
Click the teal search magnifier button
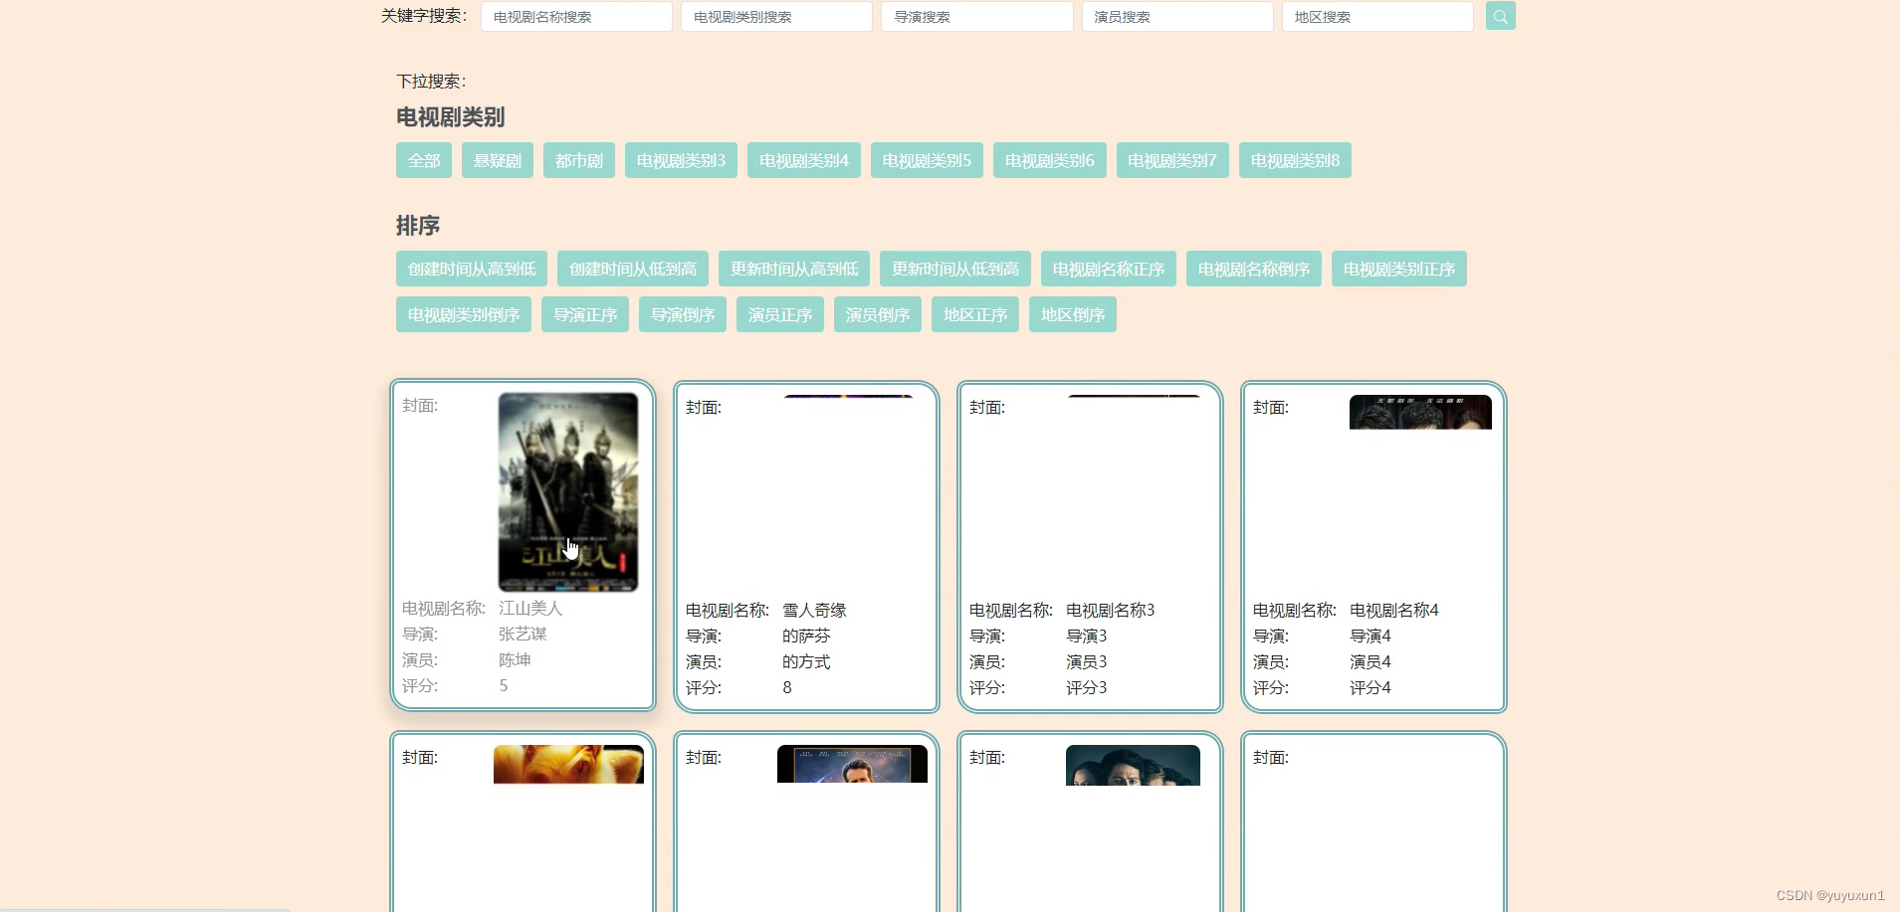[1500, 16]
